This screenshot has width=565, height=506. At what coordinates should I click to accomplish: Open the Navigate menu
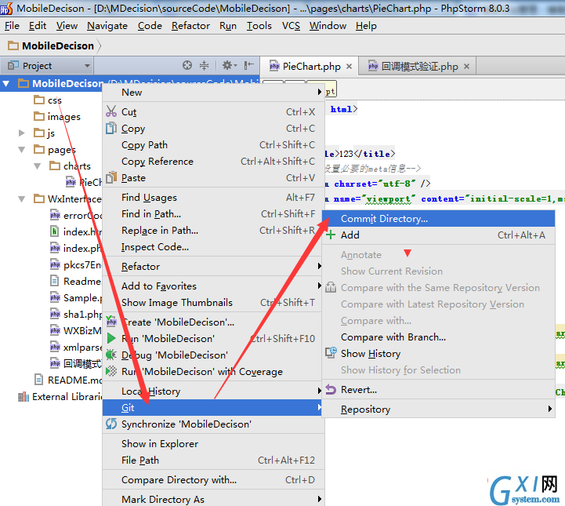[x=107, y=26]
